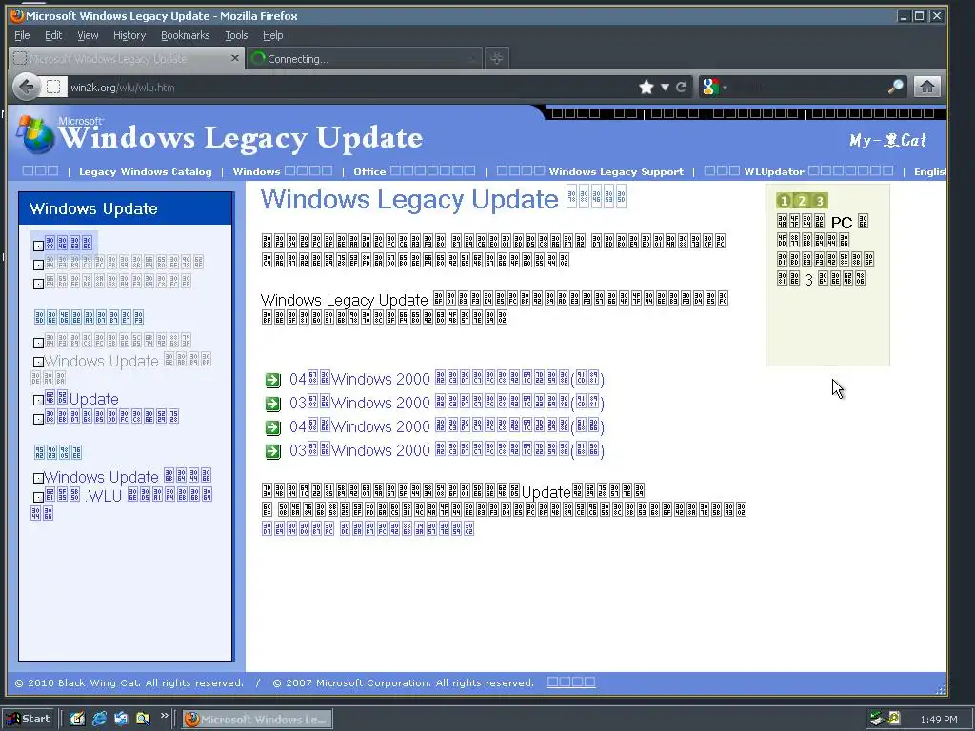Open the footer link after Microsoft copyright

pos(571,682)
